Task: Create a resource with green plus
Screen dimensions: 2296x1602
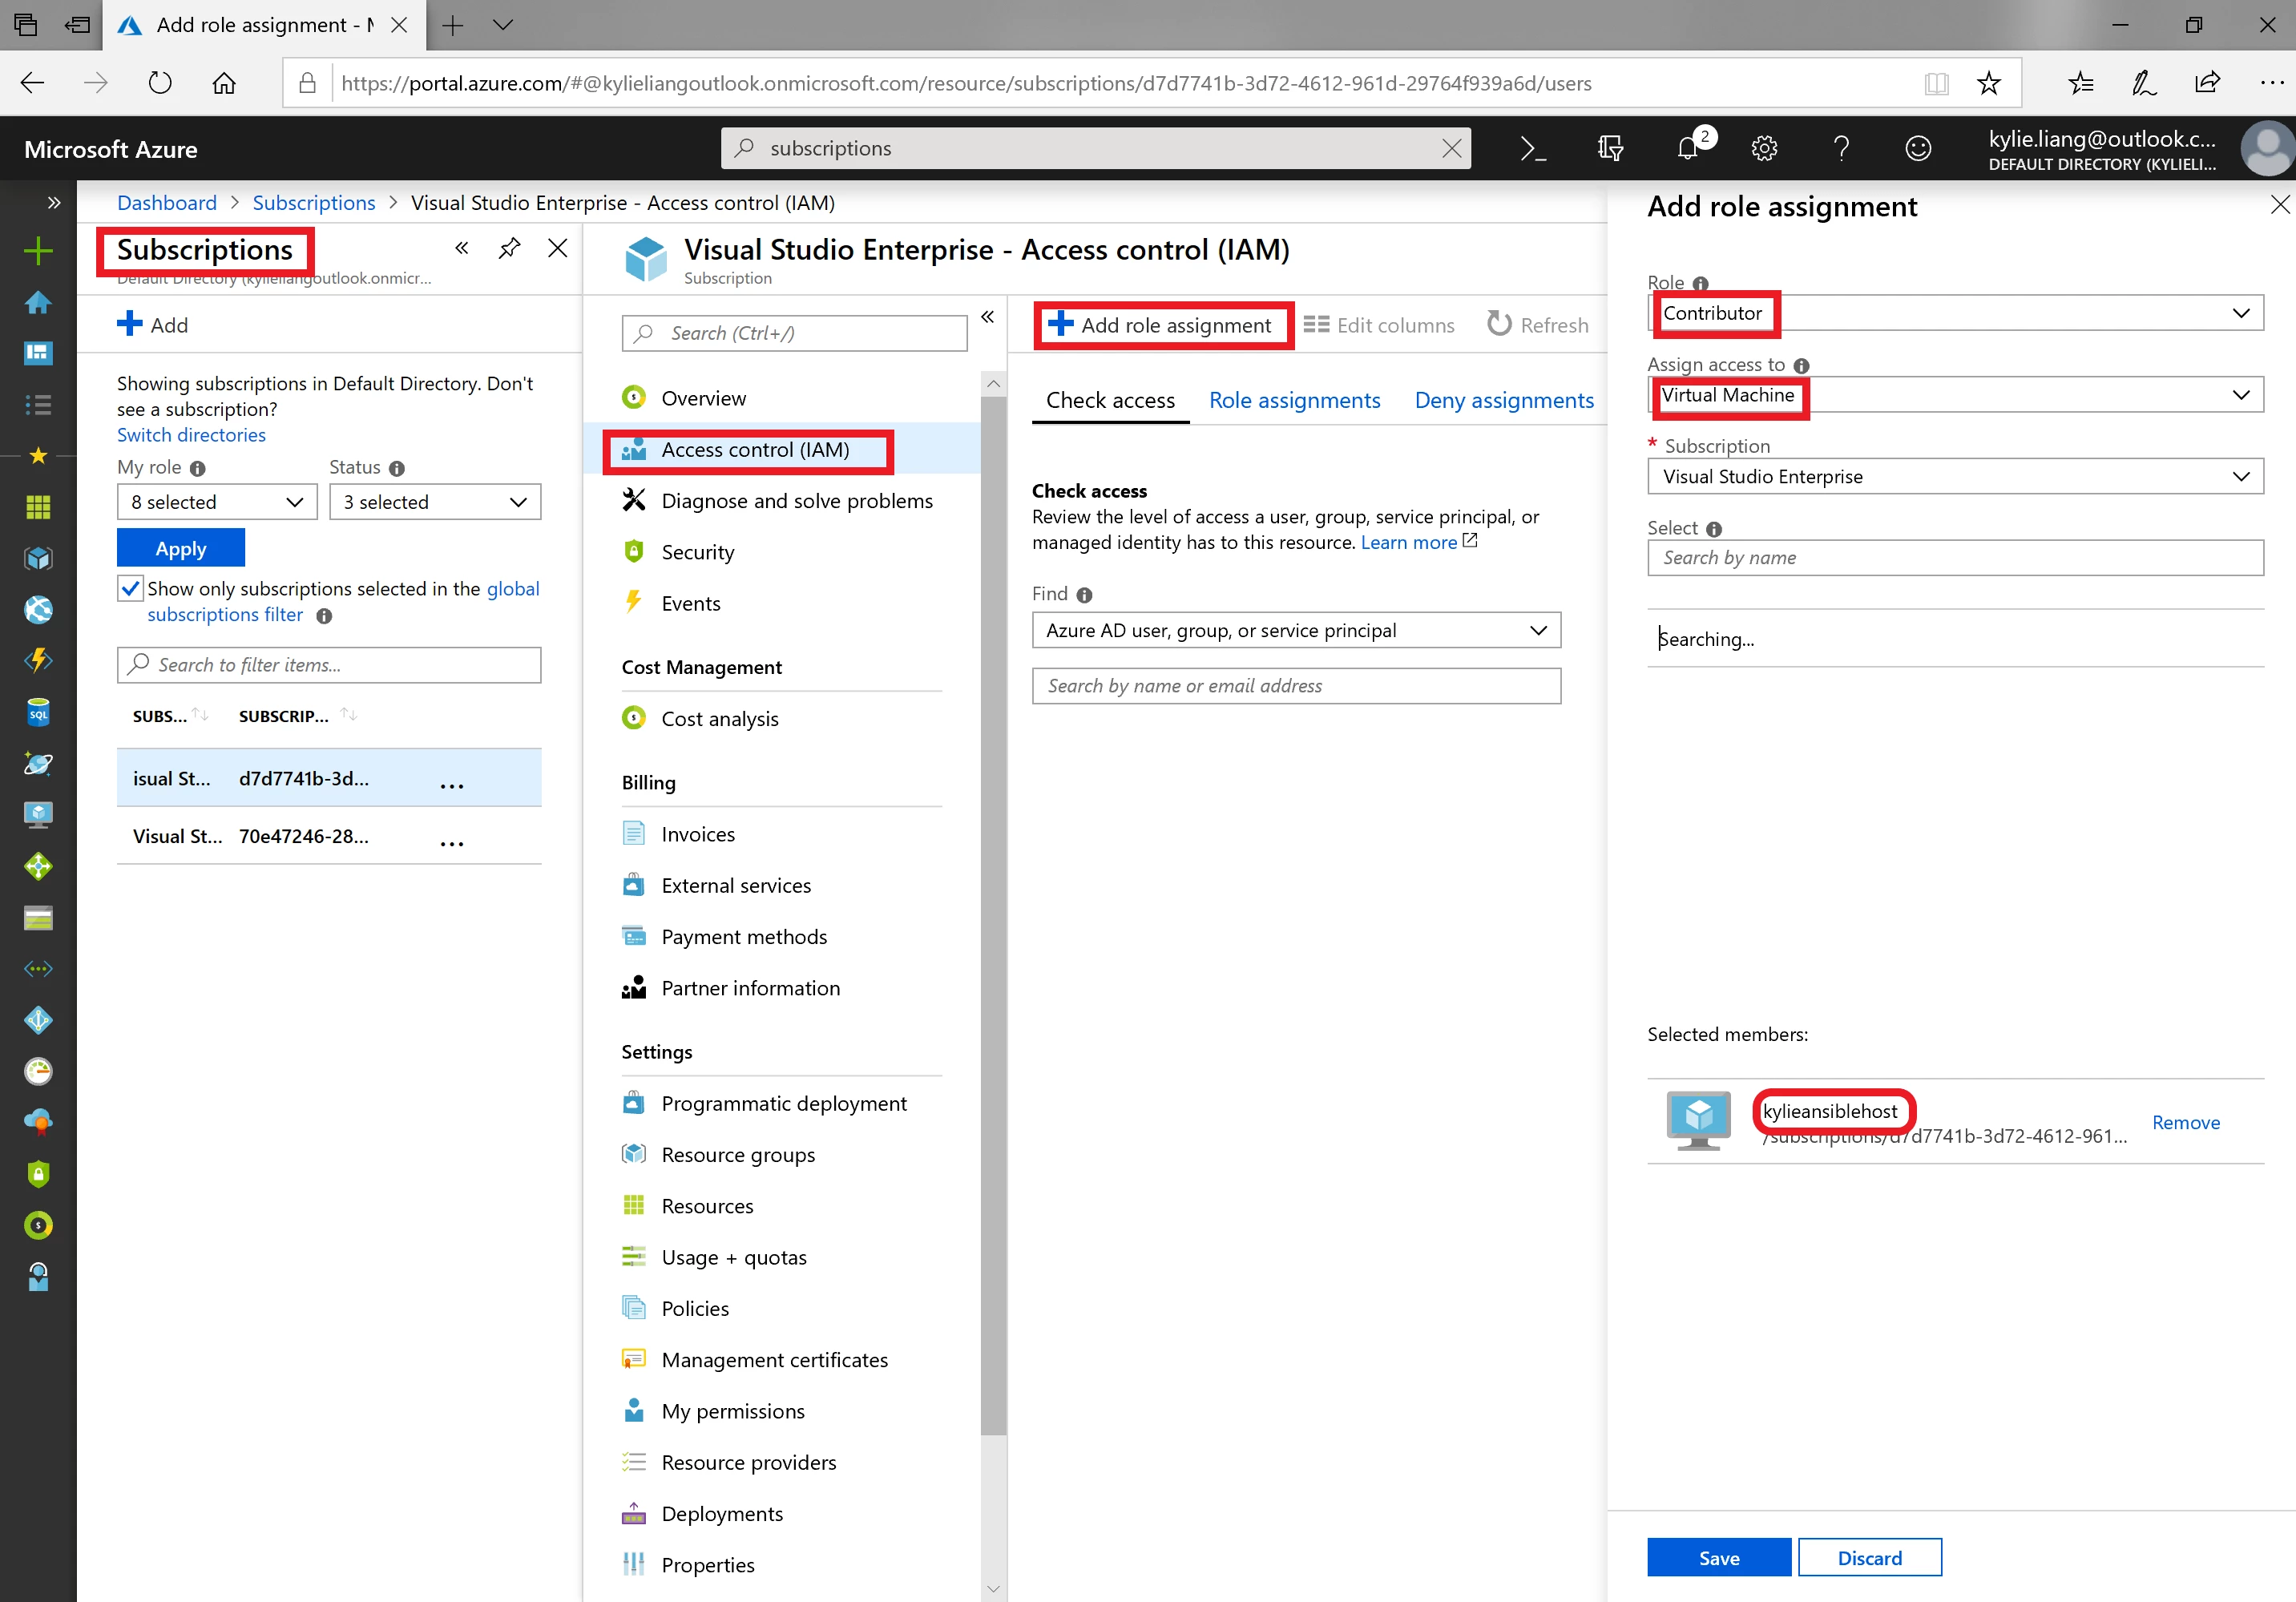Action: pyautogui.click(x=38, y=250)
